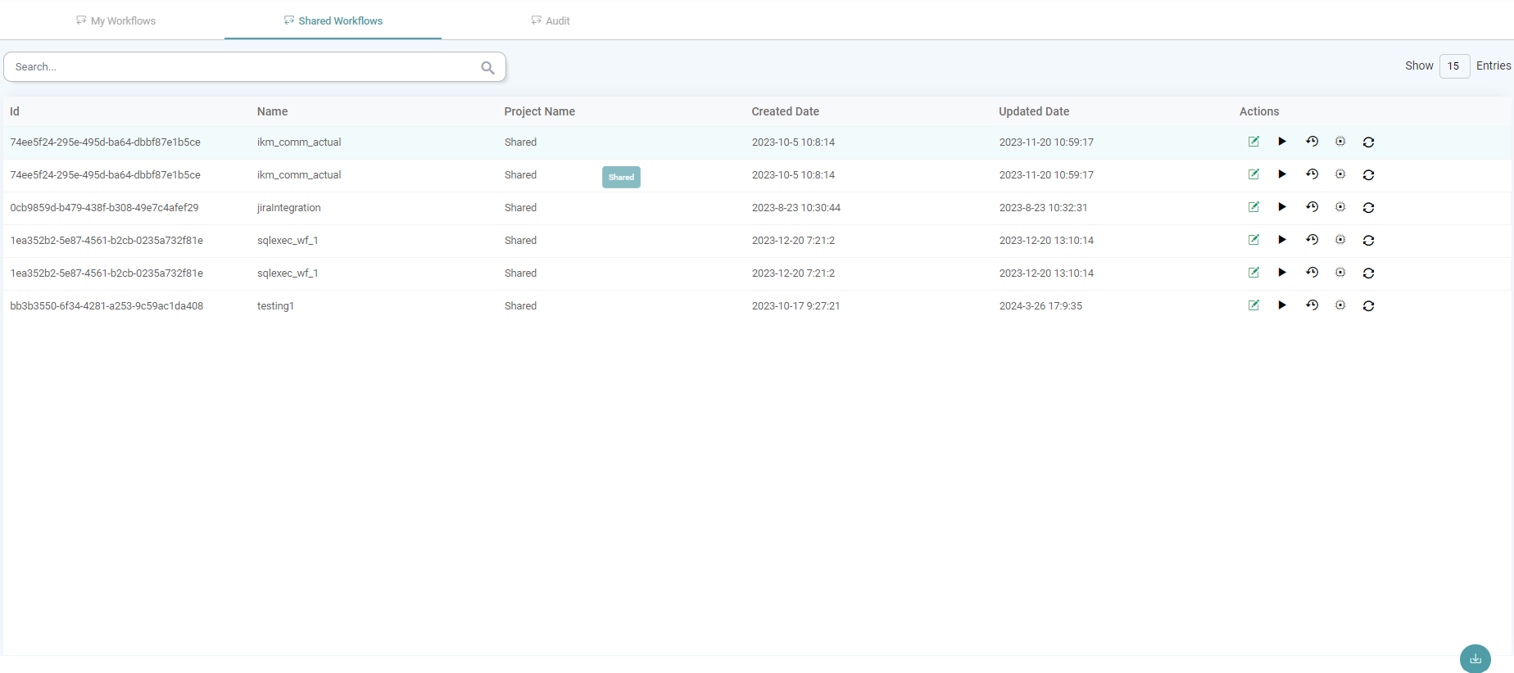Click the chip icon for jiraIntegration
Screen dimensions: 1514x673
tap(1340, 207)
